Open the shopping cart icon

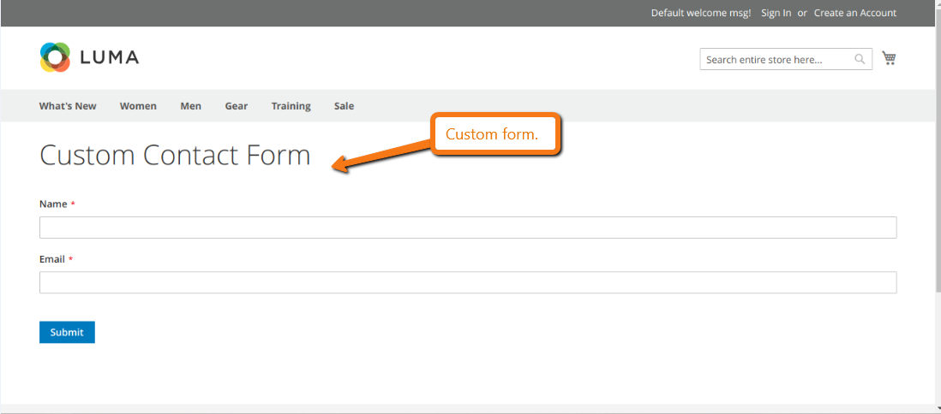pyautogui.click(x=889, y=58)
